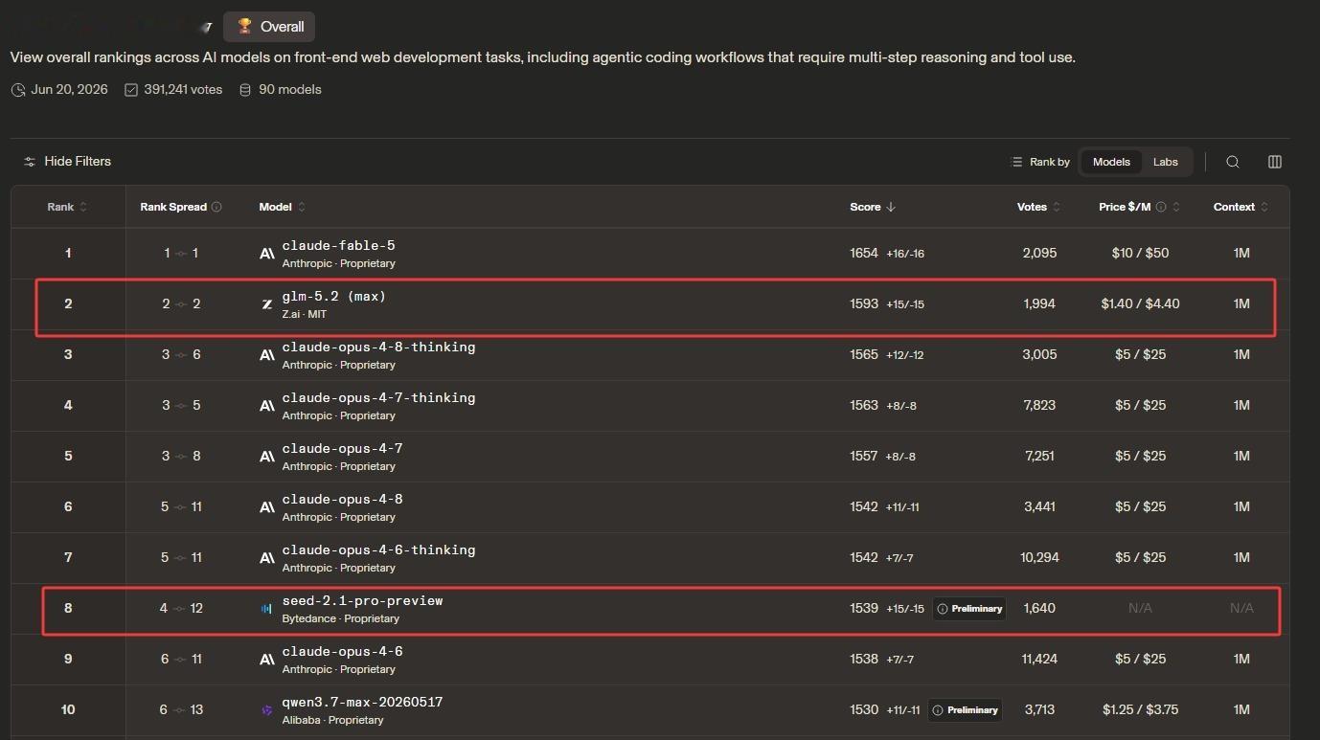Screen dimensions: 1320x740
Task: Open the column layout icon
Action: [1275, 162]
